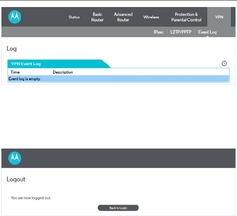Open Protection & Parental Control menu

[x=186, y=17]
